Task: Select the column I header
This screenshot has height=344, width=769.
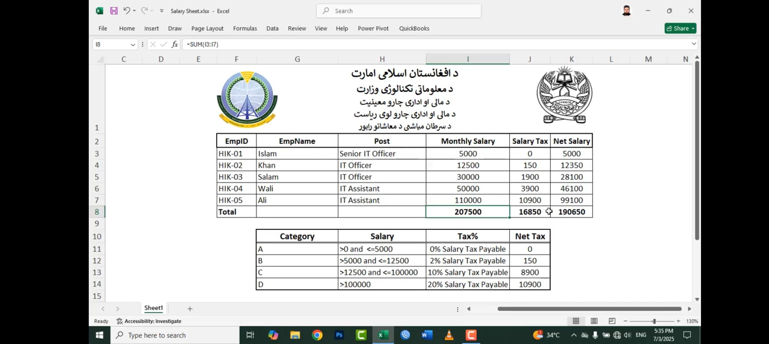Action: click(x=468, y=59)
